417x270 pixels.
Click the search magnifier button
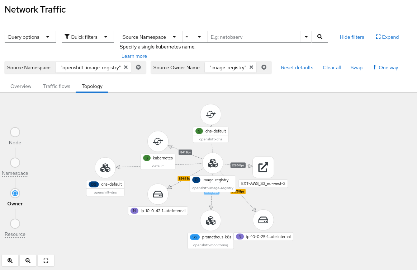320,37
